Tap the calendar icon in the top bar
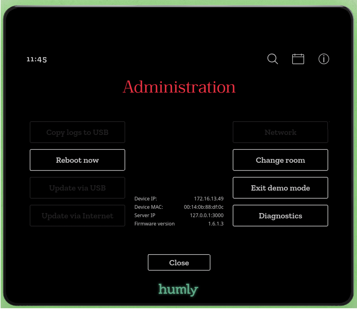Viewport: 357px width, 310px height. click(x=298, y=59)
